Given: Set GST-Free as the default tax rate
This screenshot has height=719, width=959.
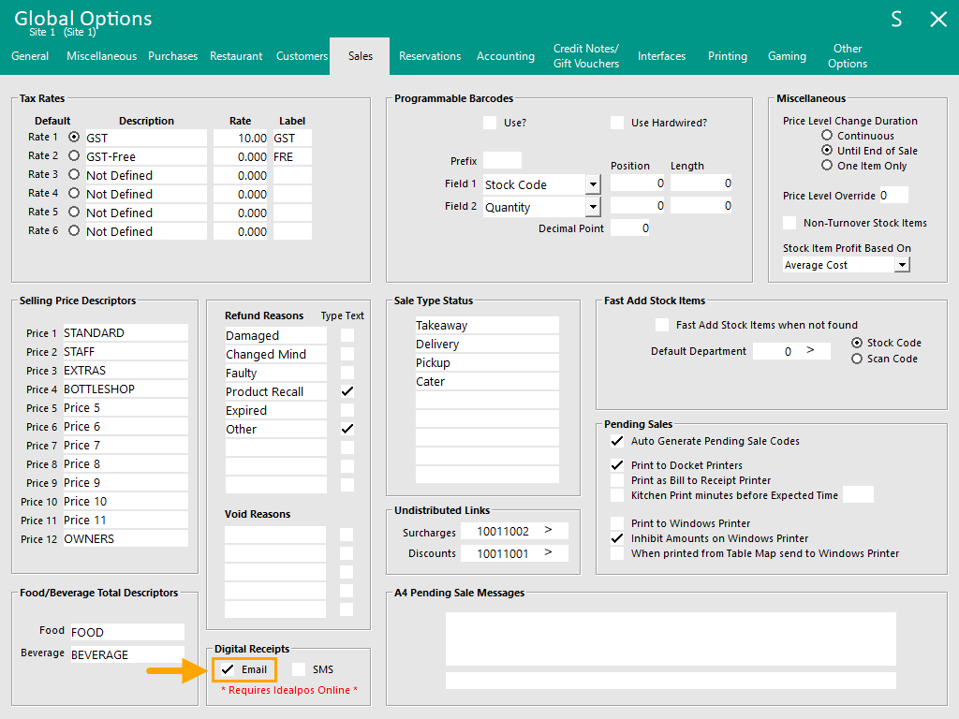Looking at the screenshot, I should 73,155.
